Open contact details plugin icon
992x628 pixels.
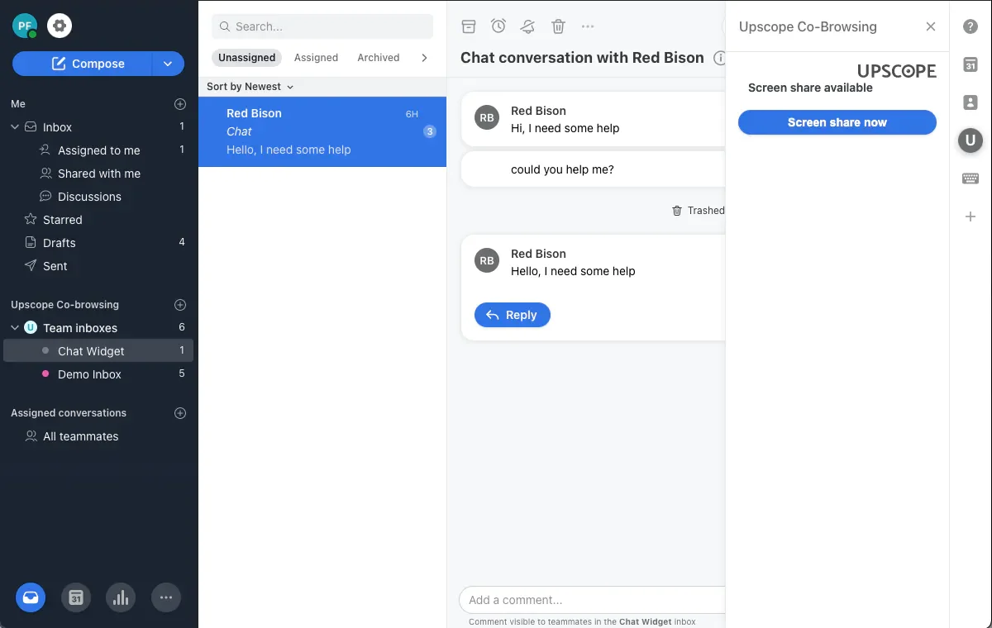[x=971, y=102]
